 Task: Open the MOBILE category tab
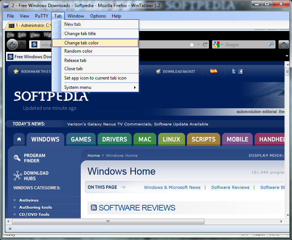[x=237, y=139]
